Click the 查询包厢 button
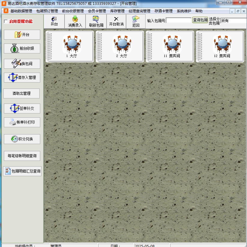This screenshot has width=247, height=247. coord(200,20)
